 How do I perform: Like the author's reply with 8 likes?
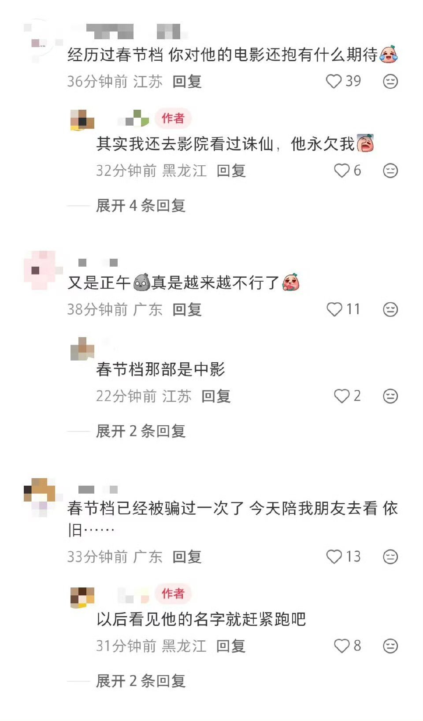(341, 646)
